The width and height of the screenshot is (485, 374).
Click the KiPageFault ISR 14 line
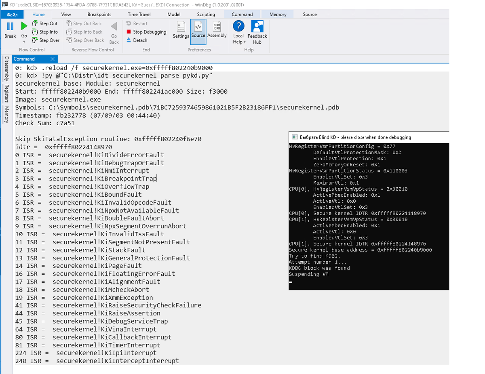[78, 266]
